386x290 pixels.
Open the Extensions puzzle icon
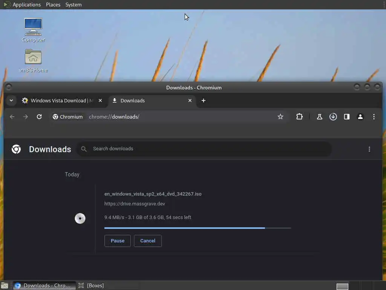coord(299,117)
